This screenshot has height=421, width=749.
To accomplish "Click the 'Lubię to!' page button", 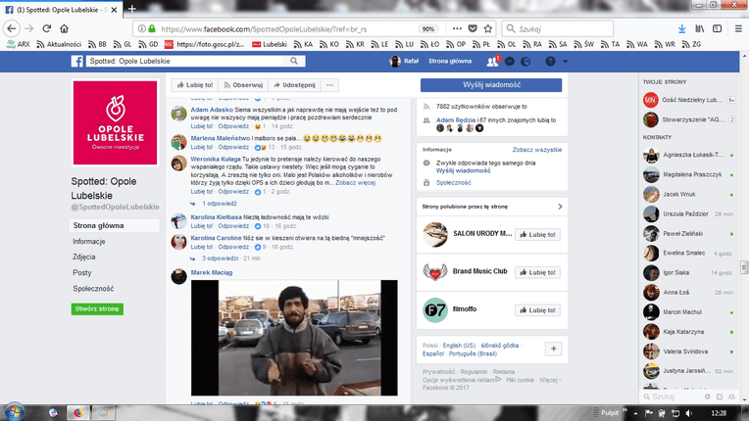I will click(195, 85).
